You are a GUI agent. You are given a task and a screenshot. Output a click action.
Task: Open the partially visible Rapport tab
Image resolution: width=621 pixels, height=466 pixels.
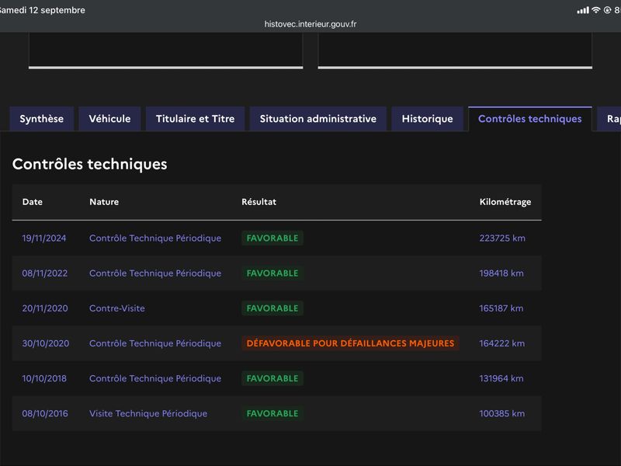[610, 119]
